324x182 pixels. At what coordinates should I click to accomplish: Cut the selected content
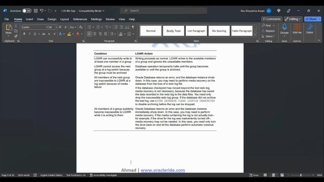16,26
